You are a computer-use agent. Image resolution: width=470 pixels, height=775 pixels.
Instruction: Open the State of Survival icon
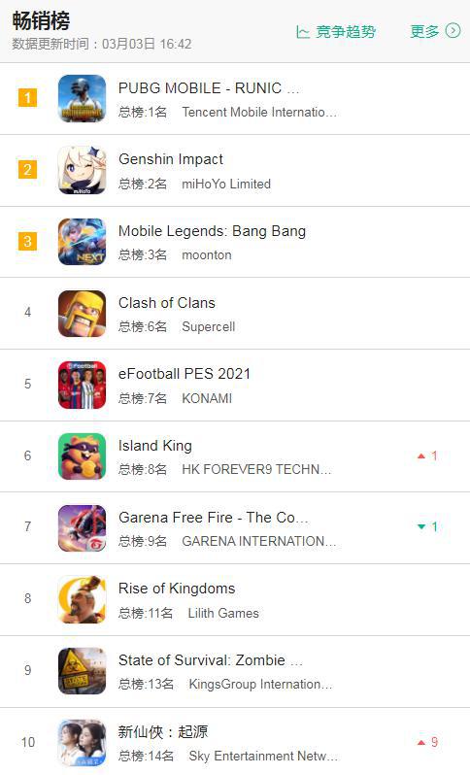click(82, 671)
